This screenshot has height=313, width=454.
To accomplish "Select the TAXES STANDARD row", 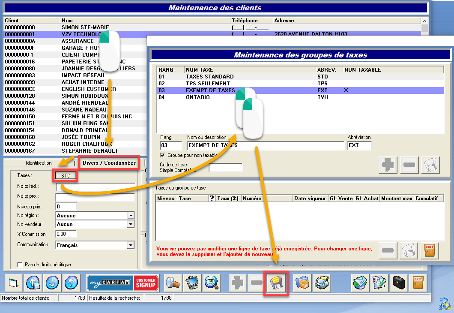I will pos(300,76).
